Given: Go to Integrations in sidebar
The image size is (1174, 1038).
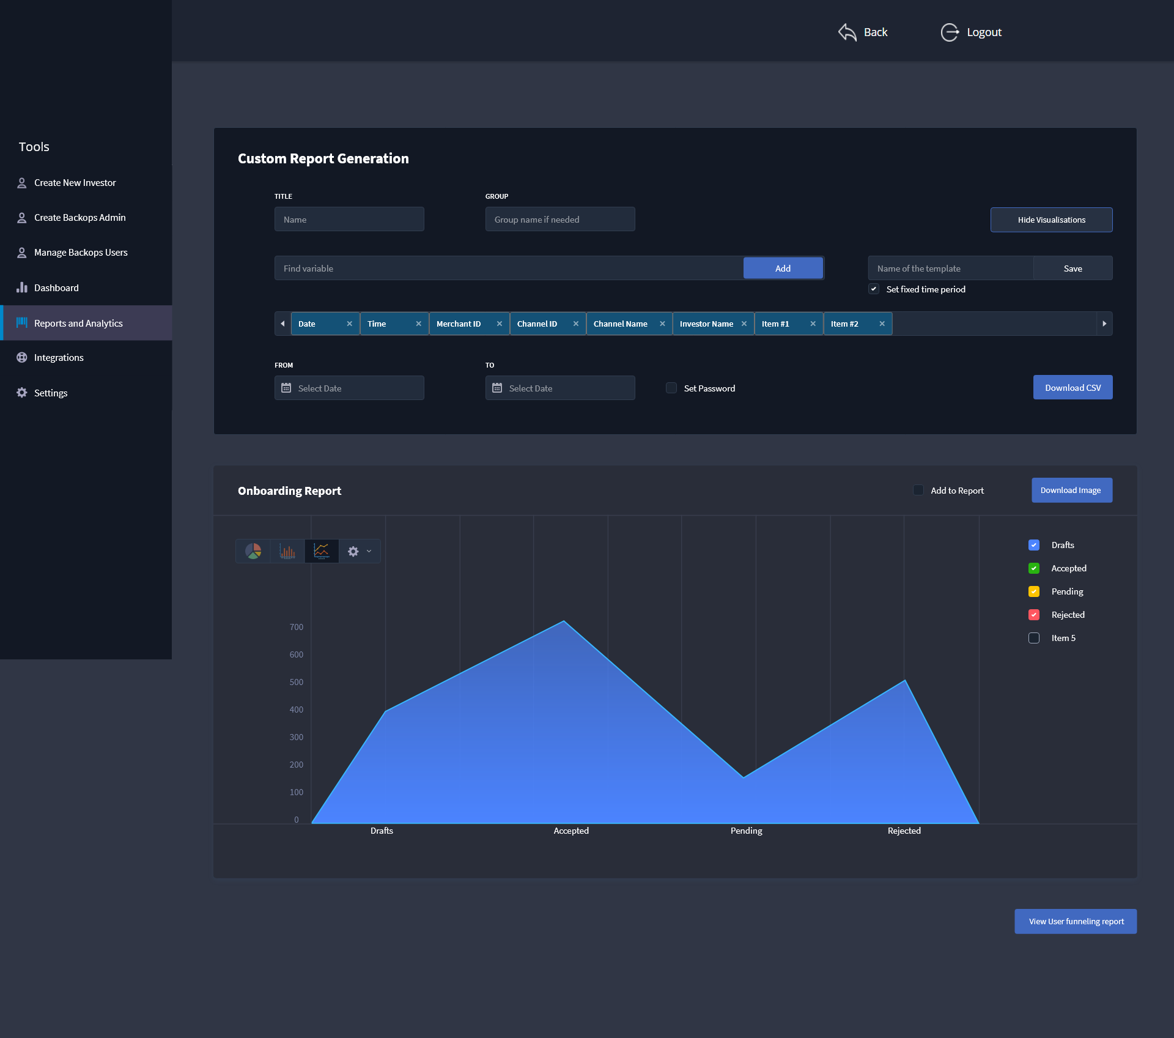Looking at the screenshot, I should pos(59,358).
